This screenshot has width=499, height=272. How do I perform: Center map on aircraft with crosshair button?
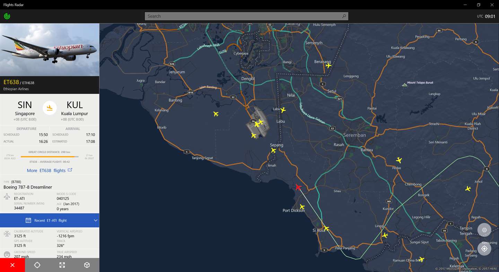pos(37,265)
